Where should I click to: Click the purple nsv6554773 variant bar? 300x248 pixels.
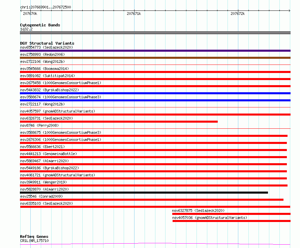(155, 51)
